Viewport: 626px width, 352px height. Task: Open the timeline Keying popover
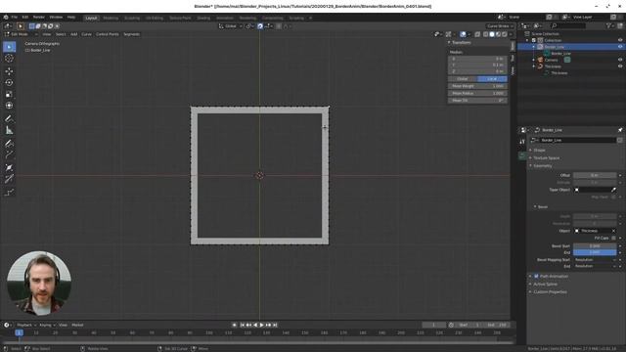point(47,326)
